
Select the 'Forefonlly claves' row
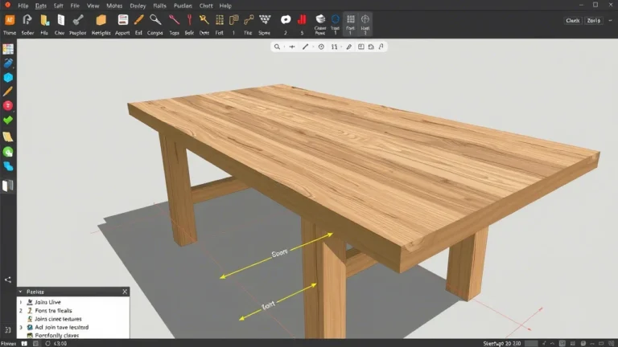[73, 336]
